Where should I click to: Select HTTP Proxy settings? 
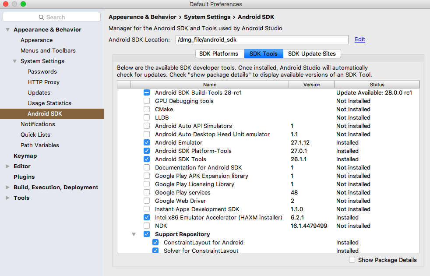[43, 82]
